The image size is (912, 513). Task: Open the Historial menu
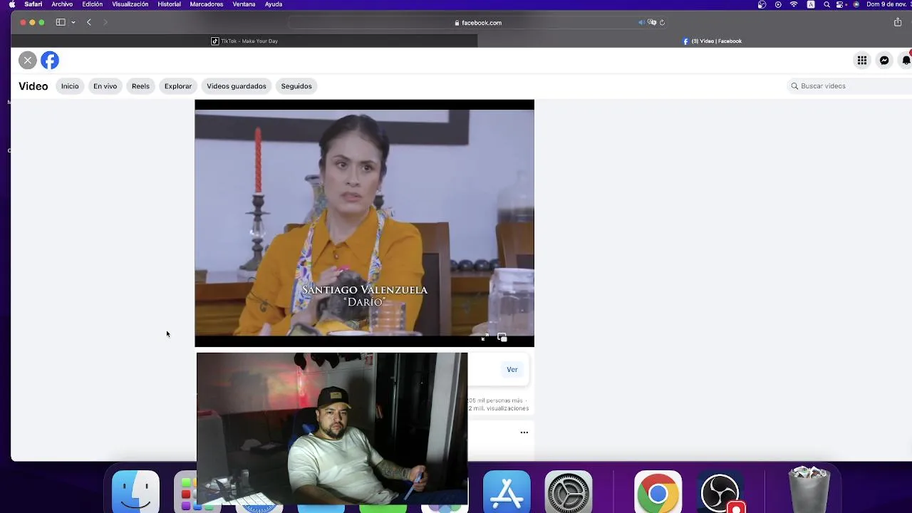click(x=169, y=4)
